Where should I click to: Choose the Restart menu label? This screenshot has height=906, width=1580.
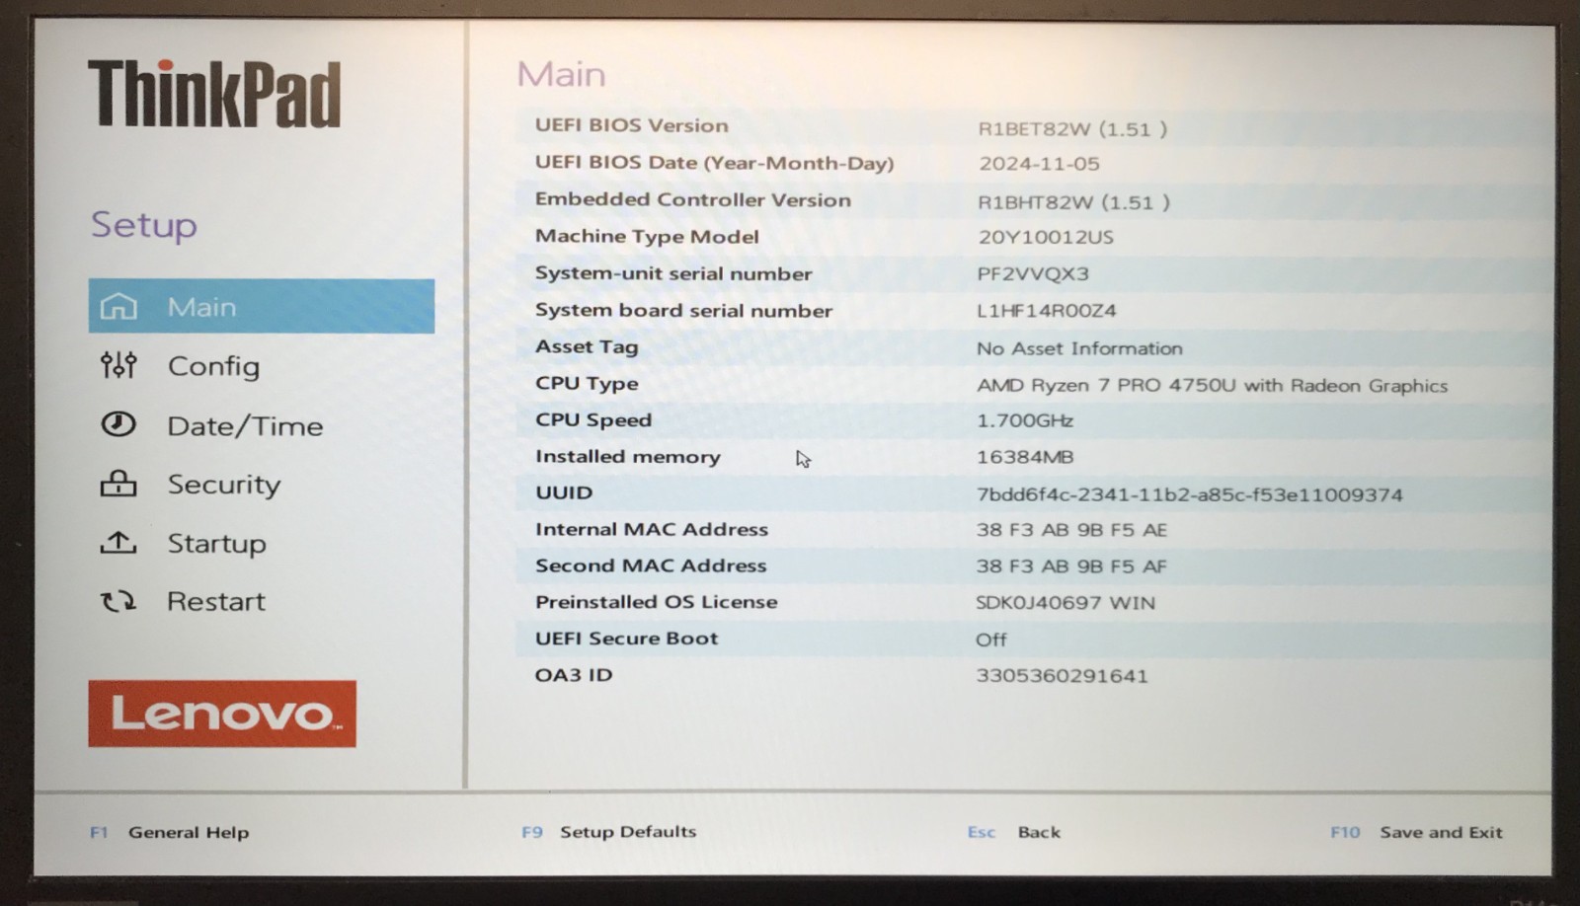[x=216, y=601]
